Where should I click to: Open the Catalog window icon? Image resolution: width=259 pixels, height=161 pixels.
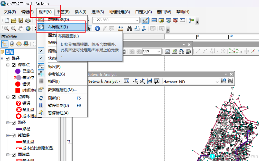tap(161, 20)
